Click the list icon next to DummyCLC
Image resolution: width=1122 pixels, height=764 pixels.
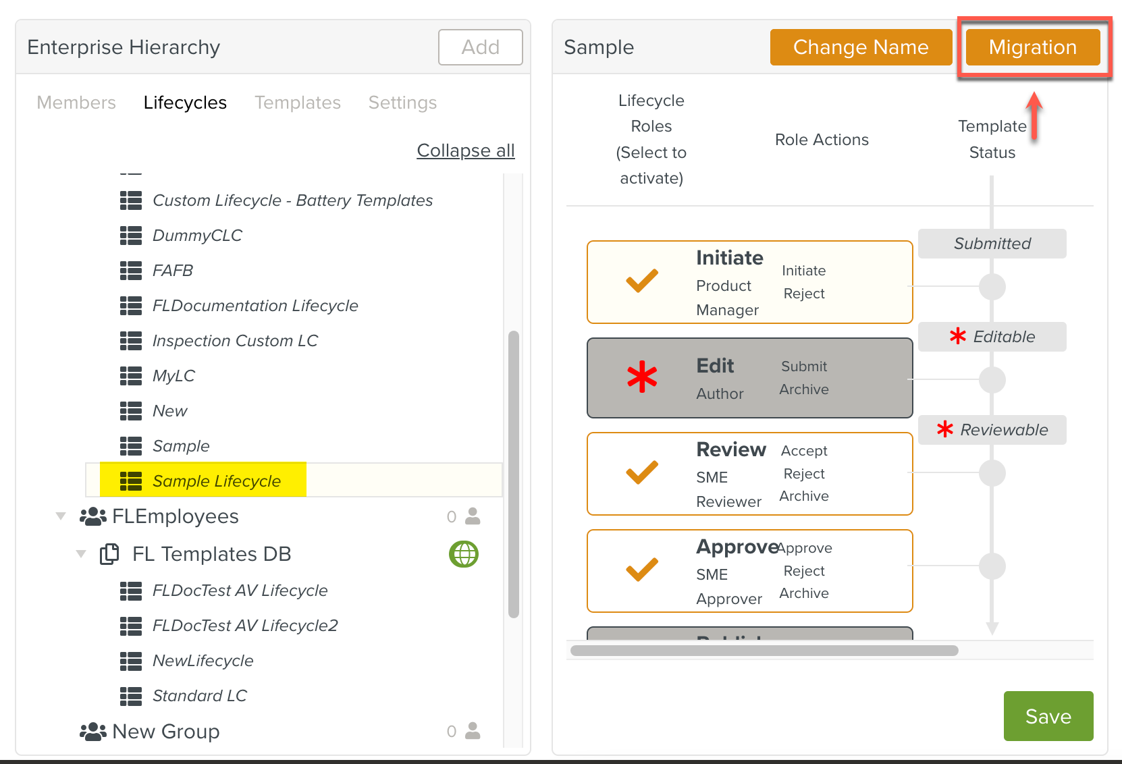point(130,236)
